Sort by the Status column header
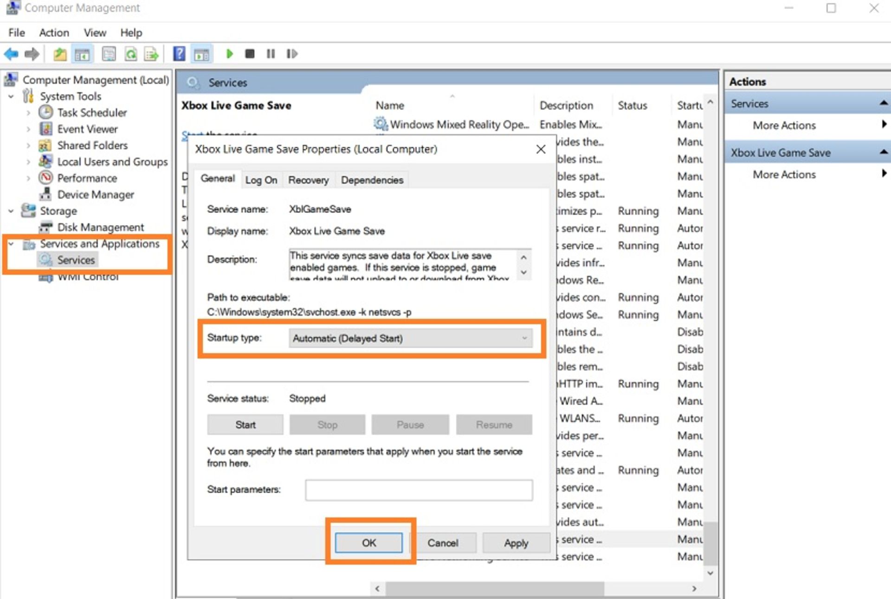Viewport: 891px width, 599px height. pyautogui.click(x=632, y=106)
